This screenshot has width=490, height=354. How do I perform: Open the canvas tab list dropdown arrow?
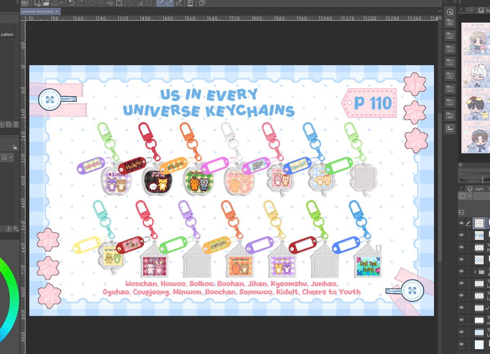pos(440,11)
